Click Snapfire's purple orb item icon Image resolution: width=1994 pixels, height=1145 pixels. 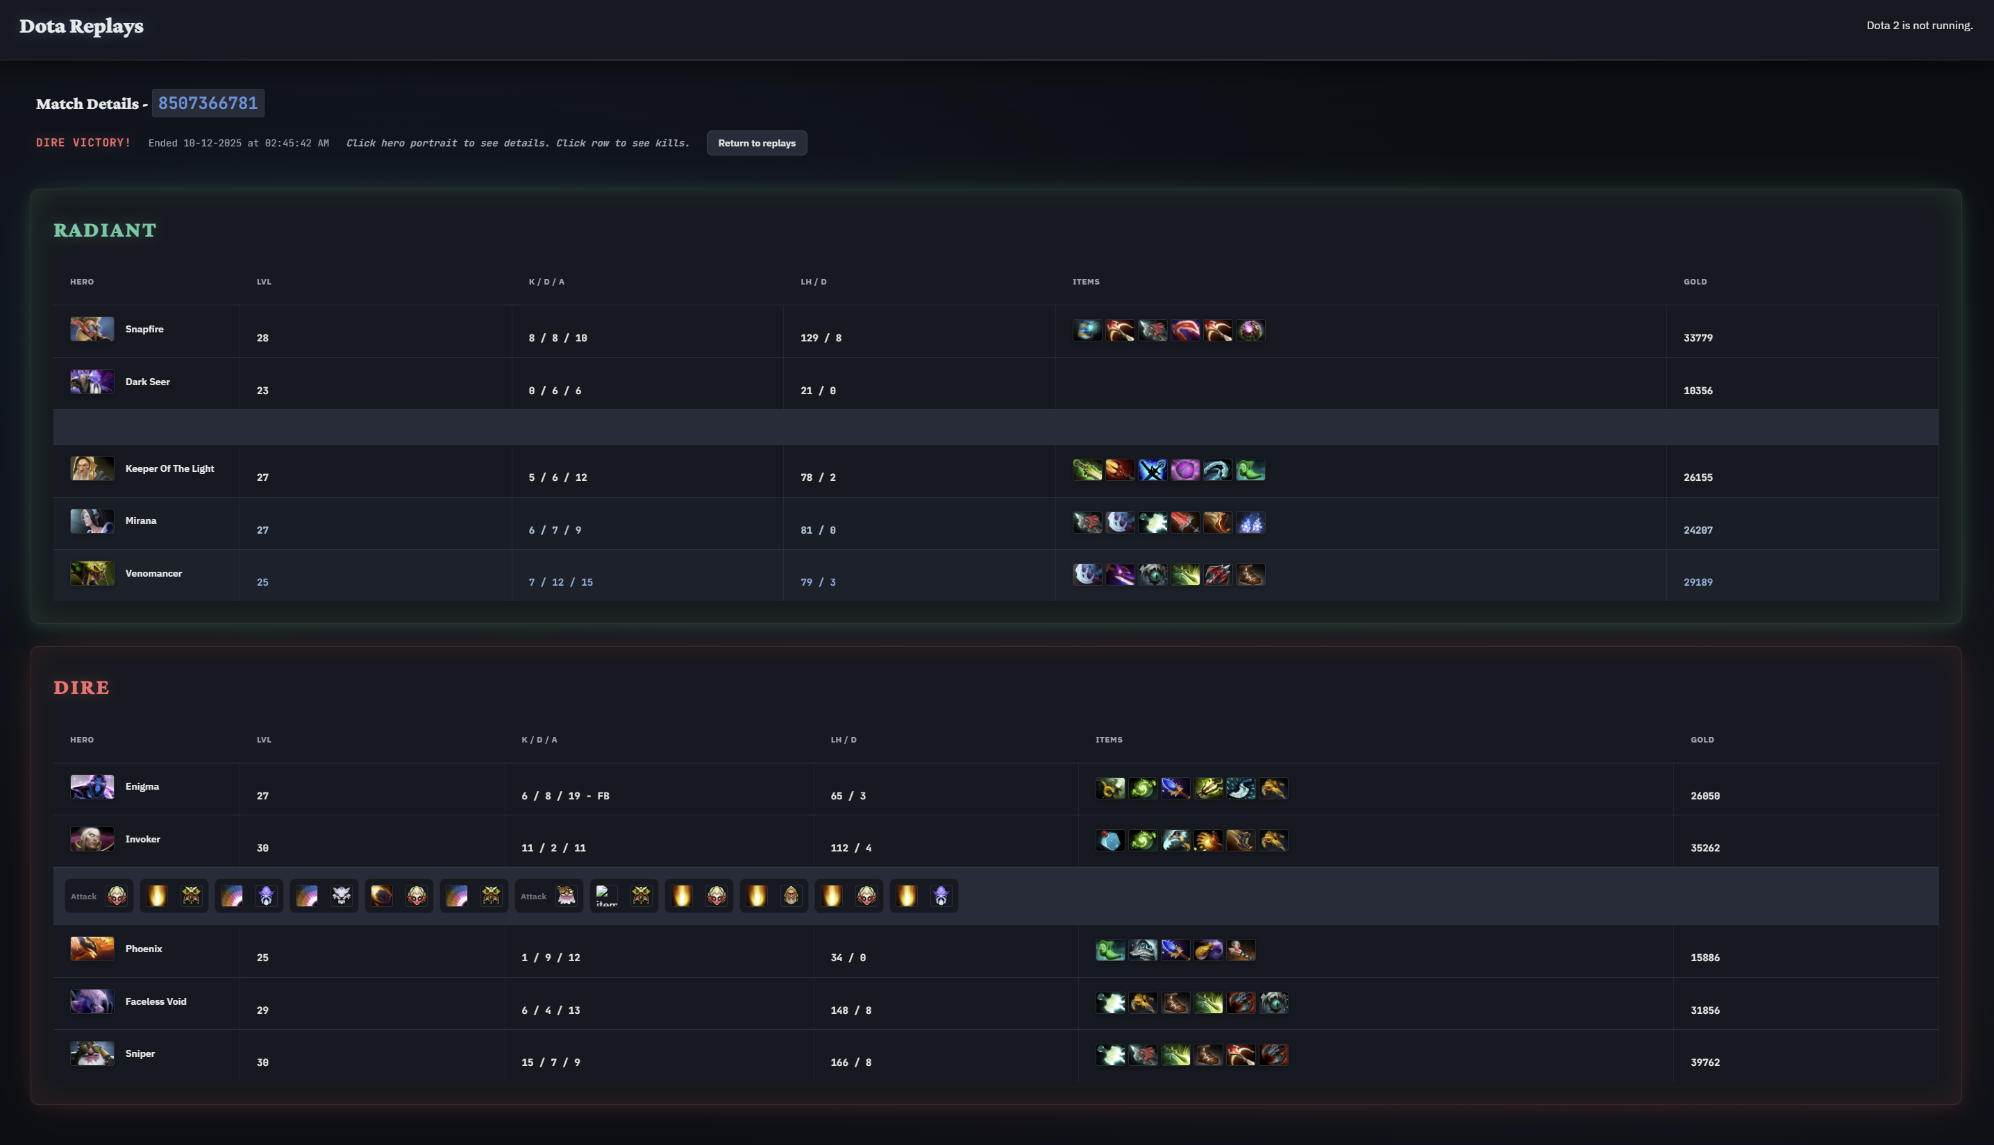[x=1250, y=330]
